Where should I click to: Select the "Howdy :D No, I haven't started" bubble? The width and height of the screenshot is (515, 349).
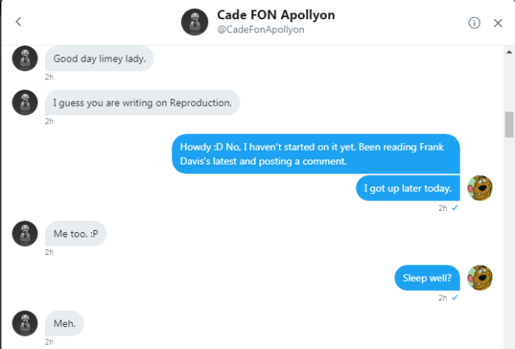click(316, 153)
